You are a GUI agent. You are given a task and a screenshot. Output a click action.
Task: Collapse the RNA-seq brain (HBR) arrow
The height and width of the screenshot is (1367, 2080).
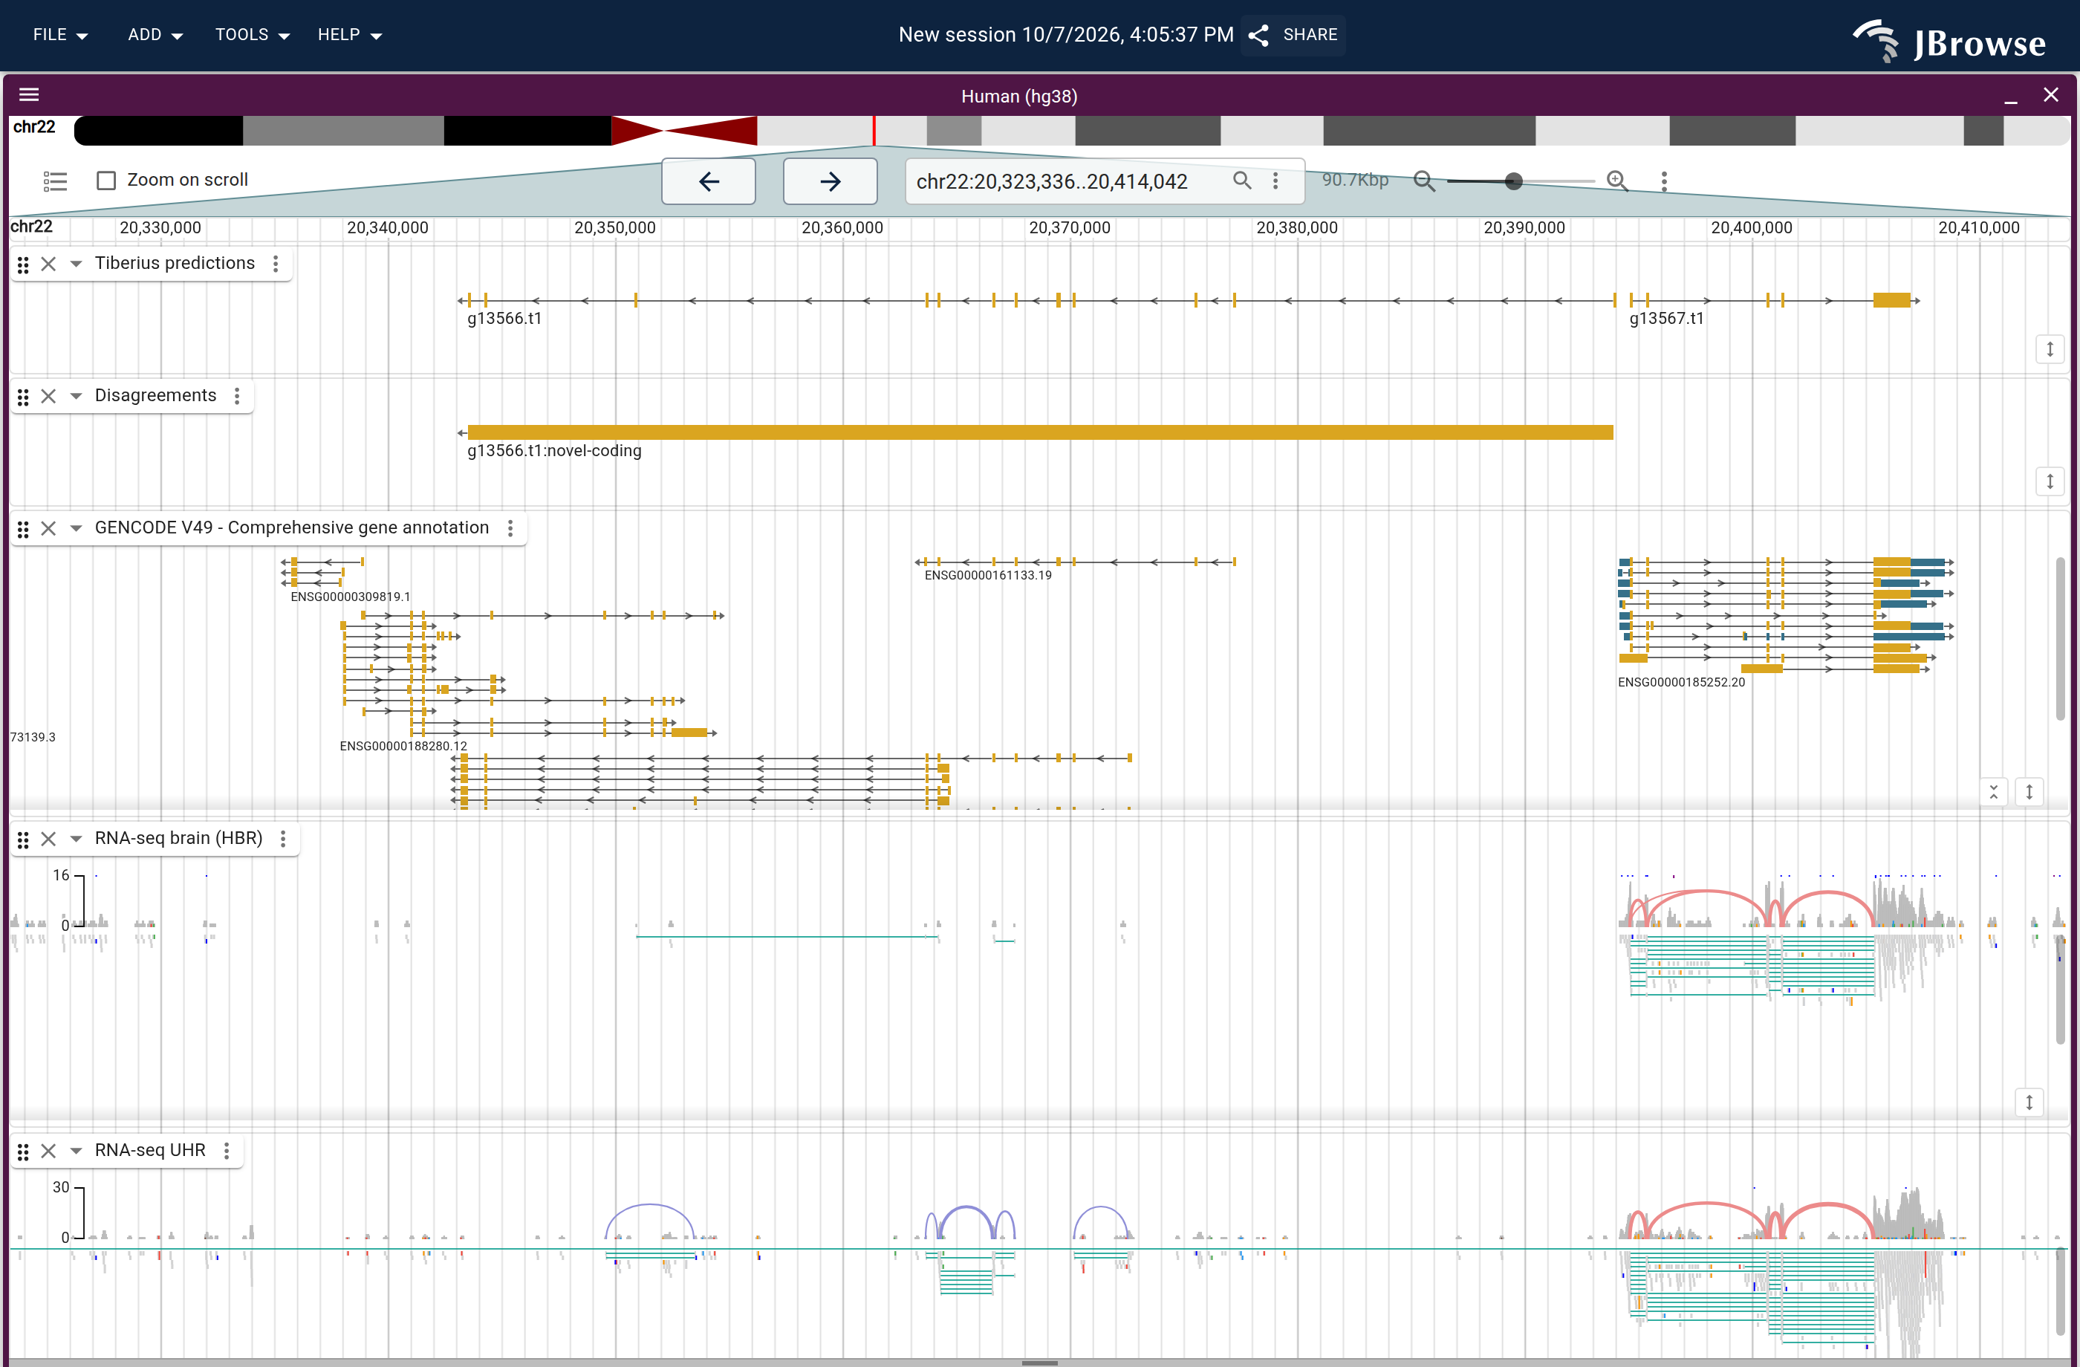[76, 840]
